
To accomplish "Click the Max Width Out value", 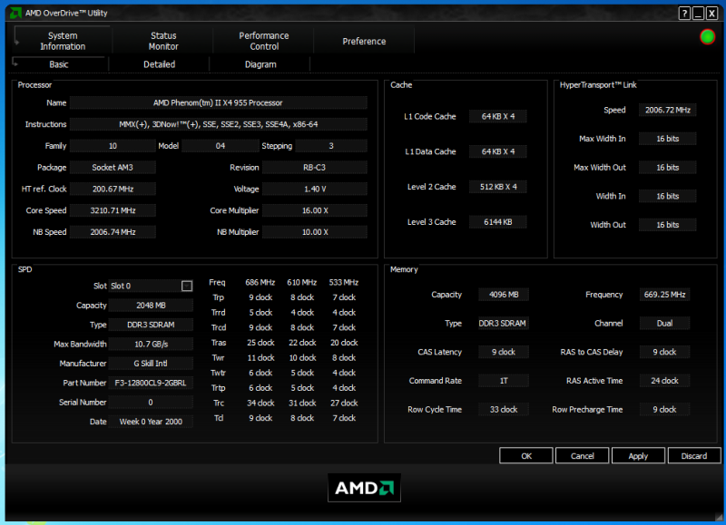I will (x=667, y=167).
